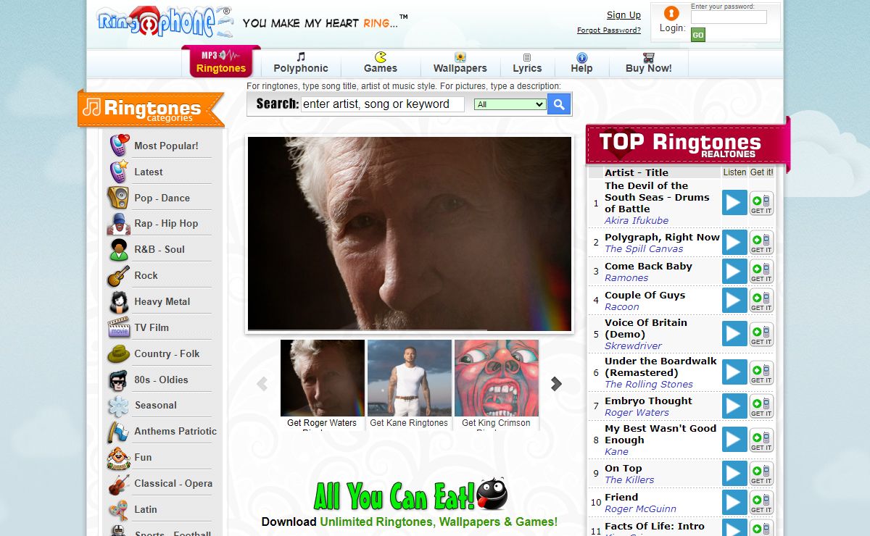Image resolution: width=870 pixels, height=536 pixels.
Task: Click the Seasonal snowflake icon
Action: (118, 406)
